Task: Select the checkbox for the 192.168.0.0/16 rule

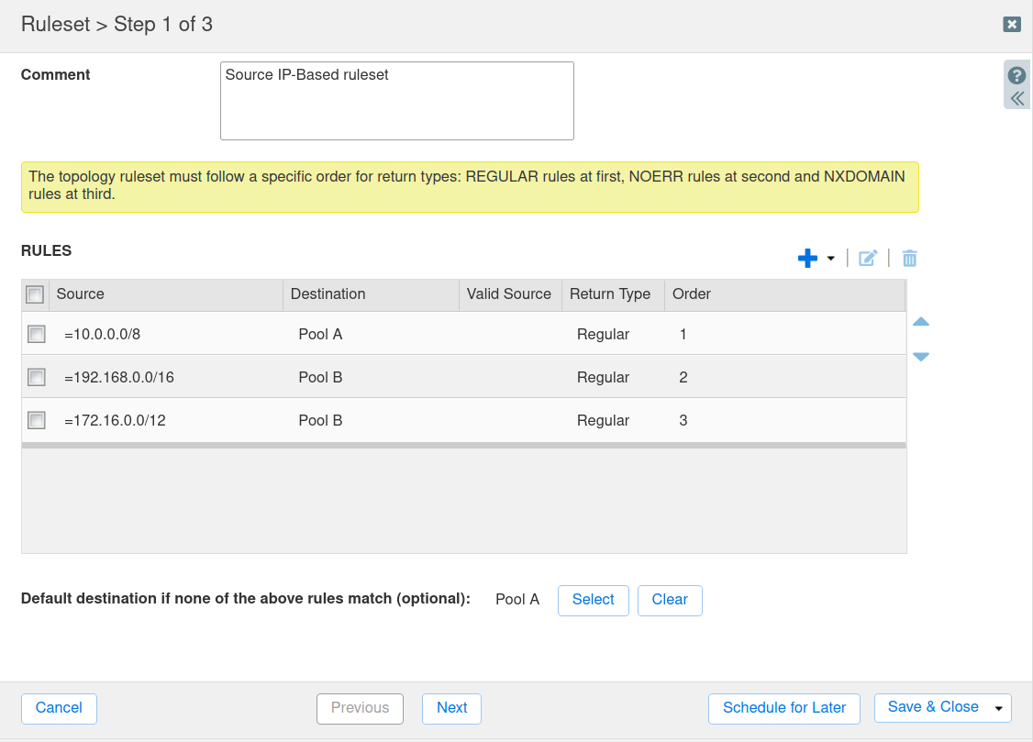Action: (x=36, y=377)
